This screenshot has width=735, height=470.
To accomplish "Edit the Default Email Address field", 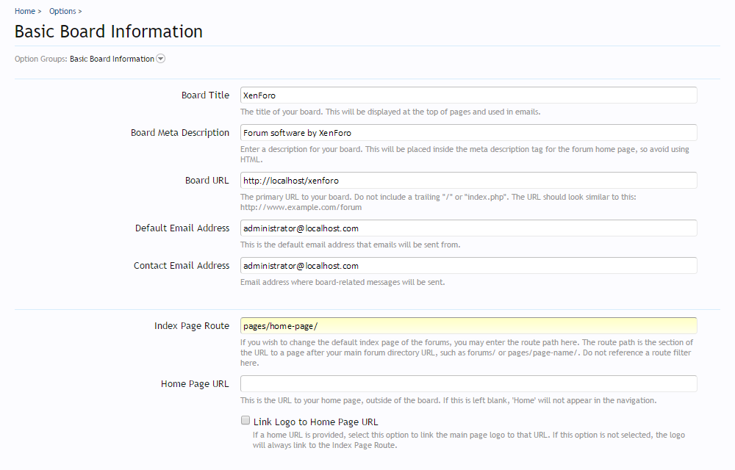I will tap(468, 228).
